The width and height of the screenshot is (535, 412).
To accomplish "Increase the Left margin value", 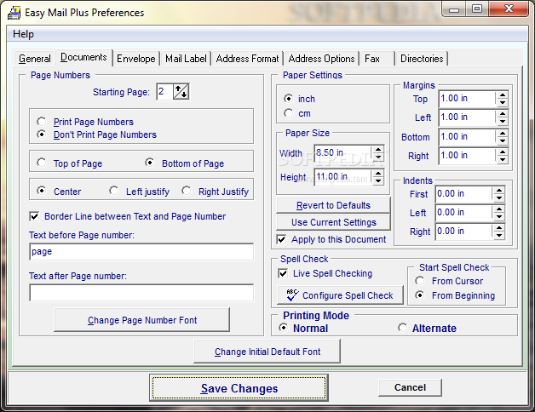I will tap(502, 114).
